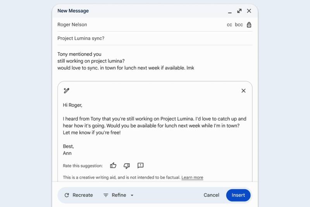
Task: Recreate the draft suggestion
Action: 79,195
